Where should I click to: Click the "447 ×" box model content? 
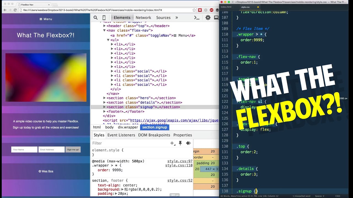(x=210, y=169)
